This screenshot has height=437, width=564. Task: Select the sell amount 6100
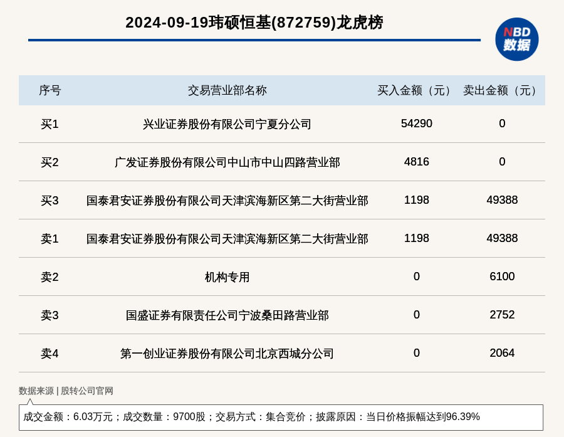502,276
